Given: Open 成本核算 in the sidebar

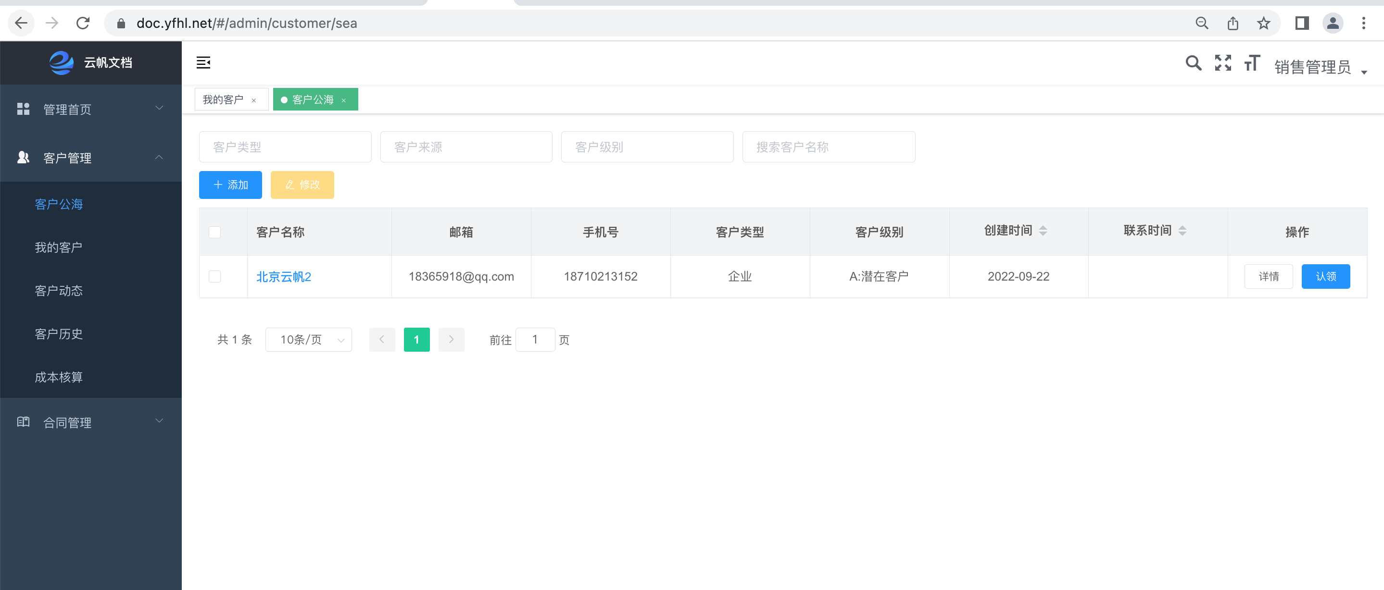Looking at the screenshot, I should point(91,377).
